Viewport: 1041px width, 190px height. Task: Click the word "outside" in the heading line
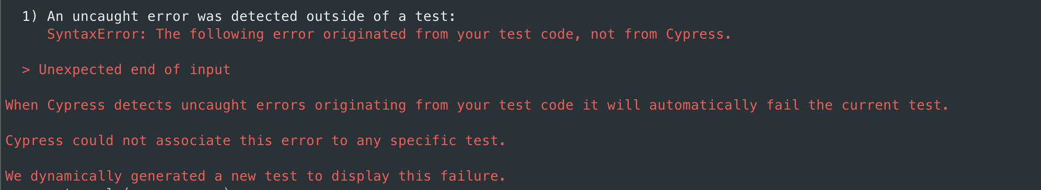click(x=336, y=17)
